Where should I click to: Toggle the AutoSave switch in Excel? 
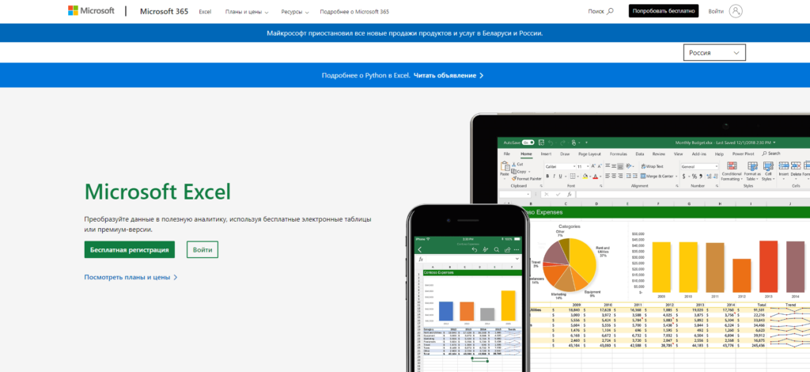coord(528,142)
